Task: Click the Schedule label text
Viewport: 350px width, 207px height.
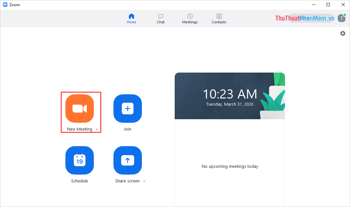Action: 80,181
